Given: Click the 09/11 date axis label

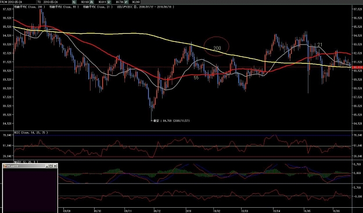Looking at the screenshot, I should tap(128, 211).
